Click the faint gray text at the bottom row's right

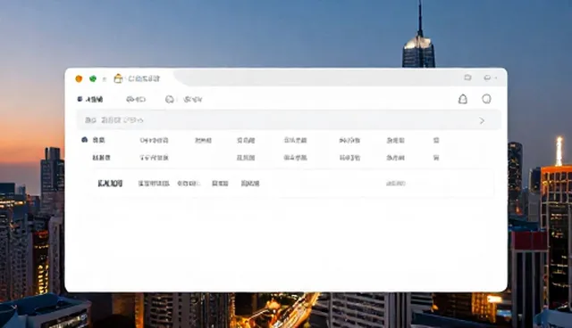396,184
